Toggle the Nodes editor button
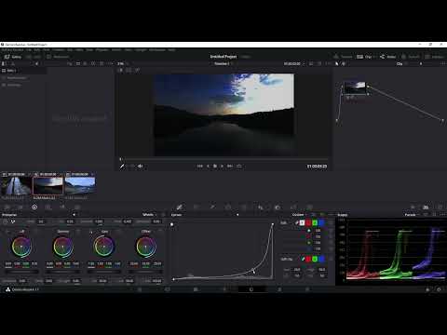The image size is (447, 335). (x=388, y=57)
